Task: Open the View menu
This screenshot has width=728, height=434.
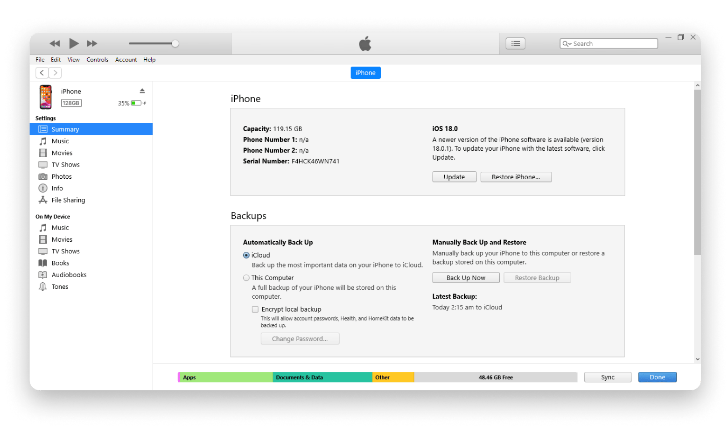Action: tap(74, 60)
